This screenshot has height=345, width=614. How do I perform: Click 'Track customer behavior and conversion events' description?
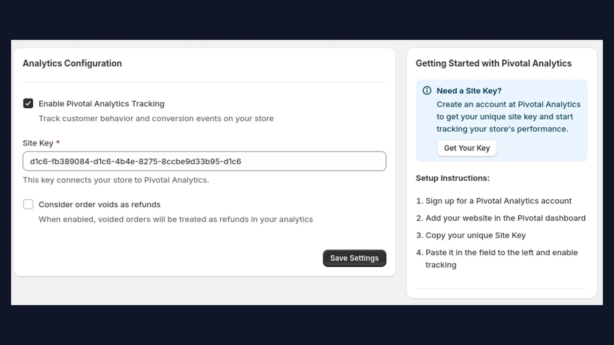(x=156, y=119)
